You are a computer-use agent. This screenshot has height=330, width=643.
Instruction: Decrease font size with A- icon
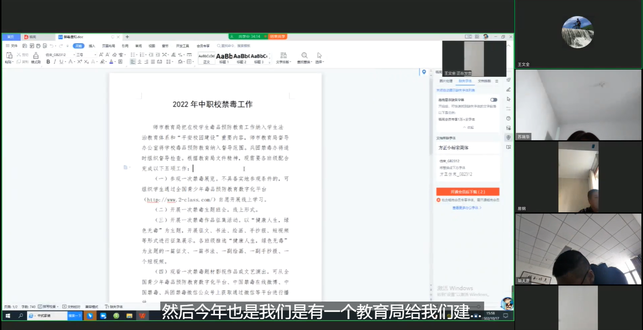pyautogui.click(x=107, y=55)
